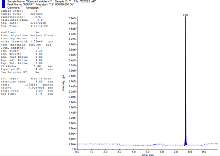This screenshot has width=220, height=156.
Task: Click the Use Relative RT setting
Action: tap(20, 72)
